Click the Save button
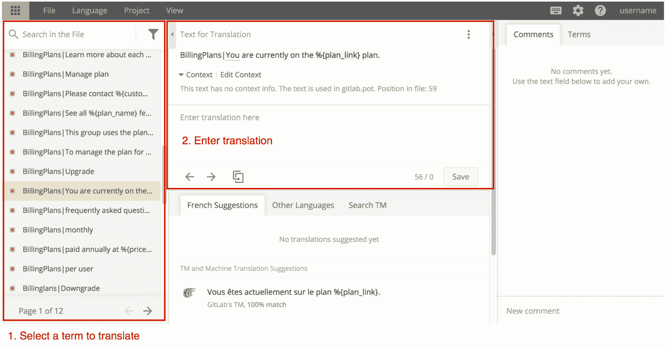Screen dimensions: 666x348 pos(460,177)
